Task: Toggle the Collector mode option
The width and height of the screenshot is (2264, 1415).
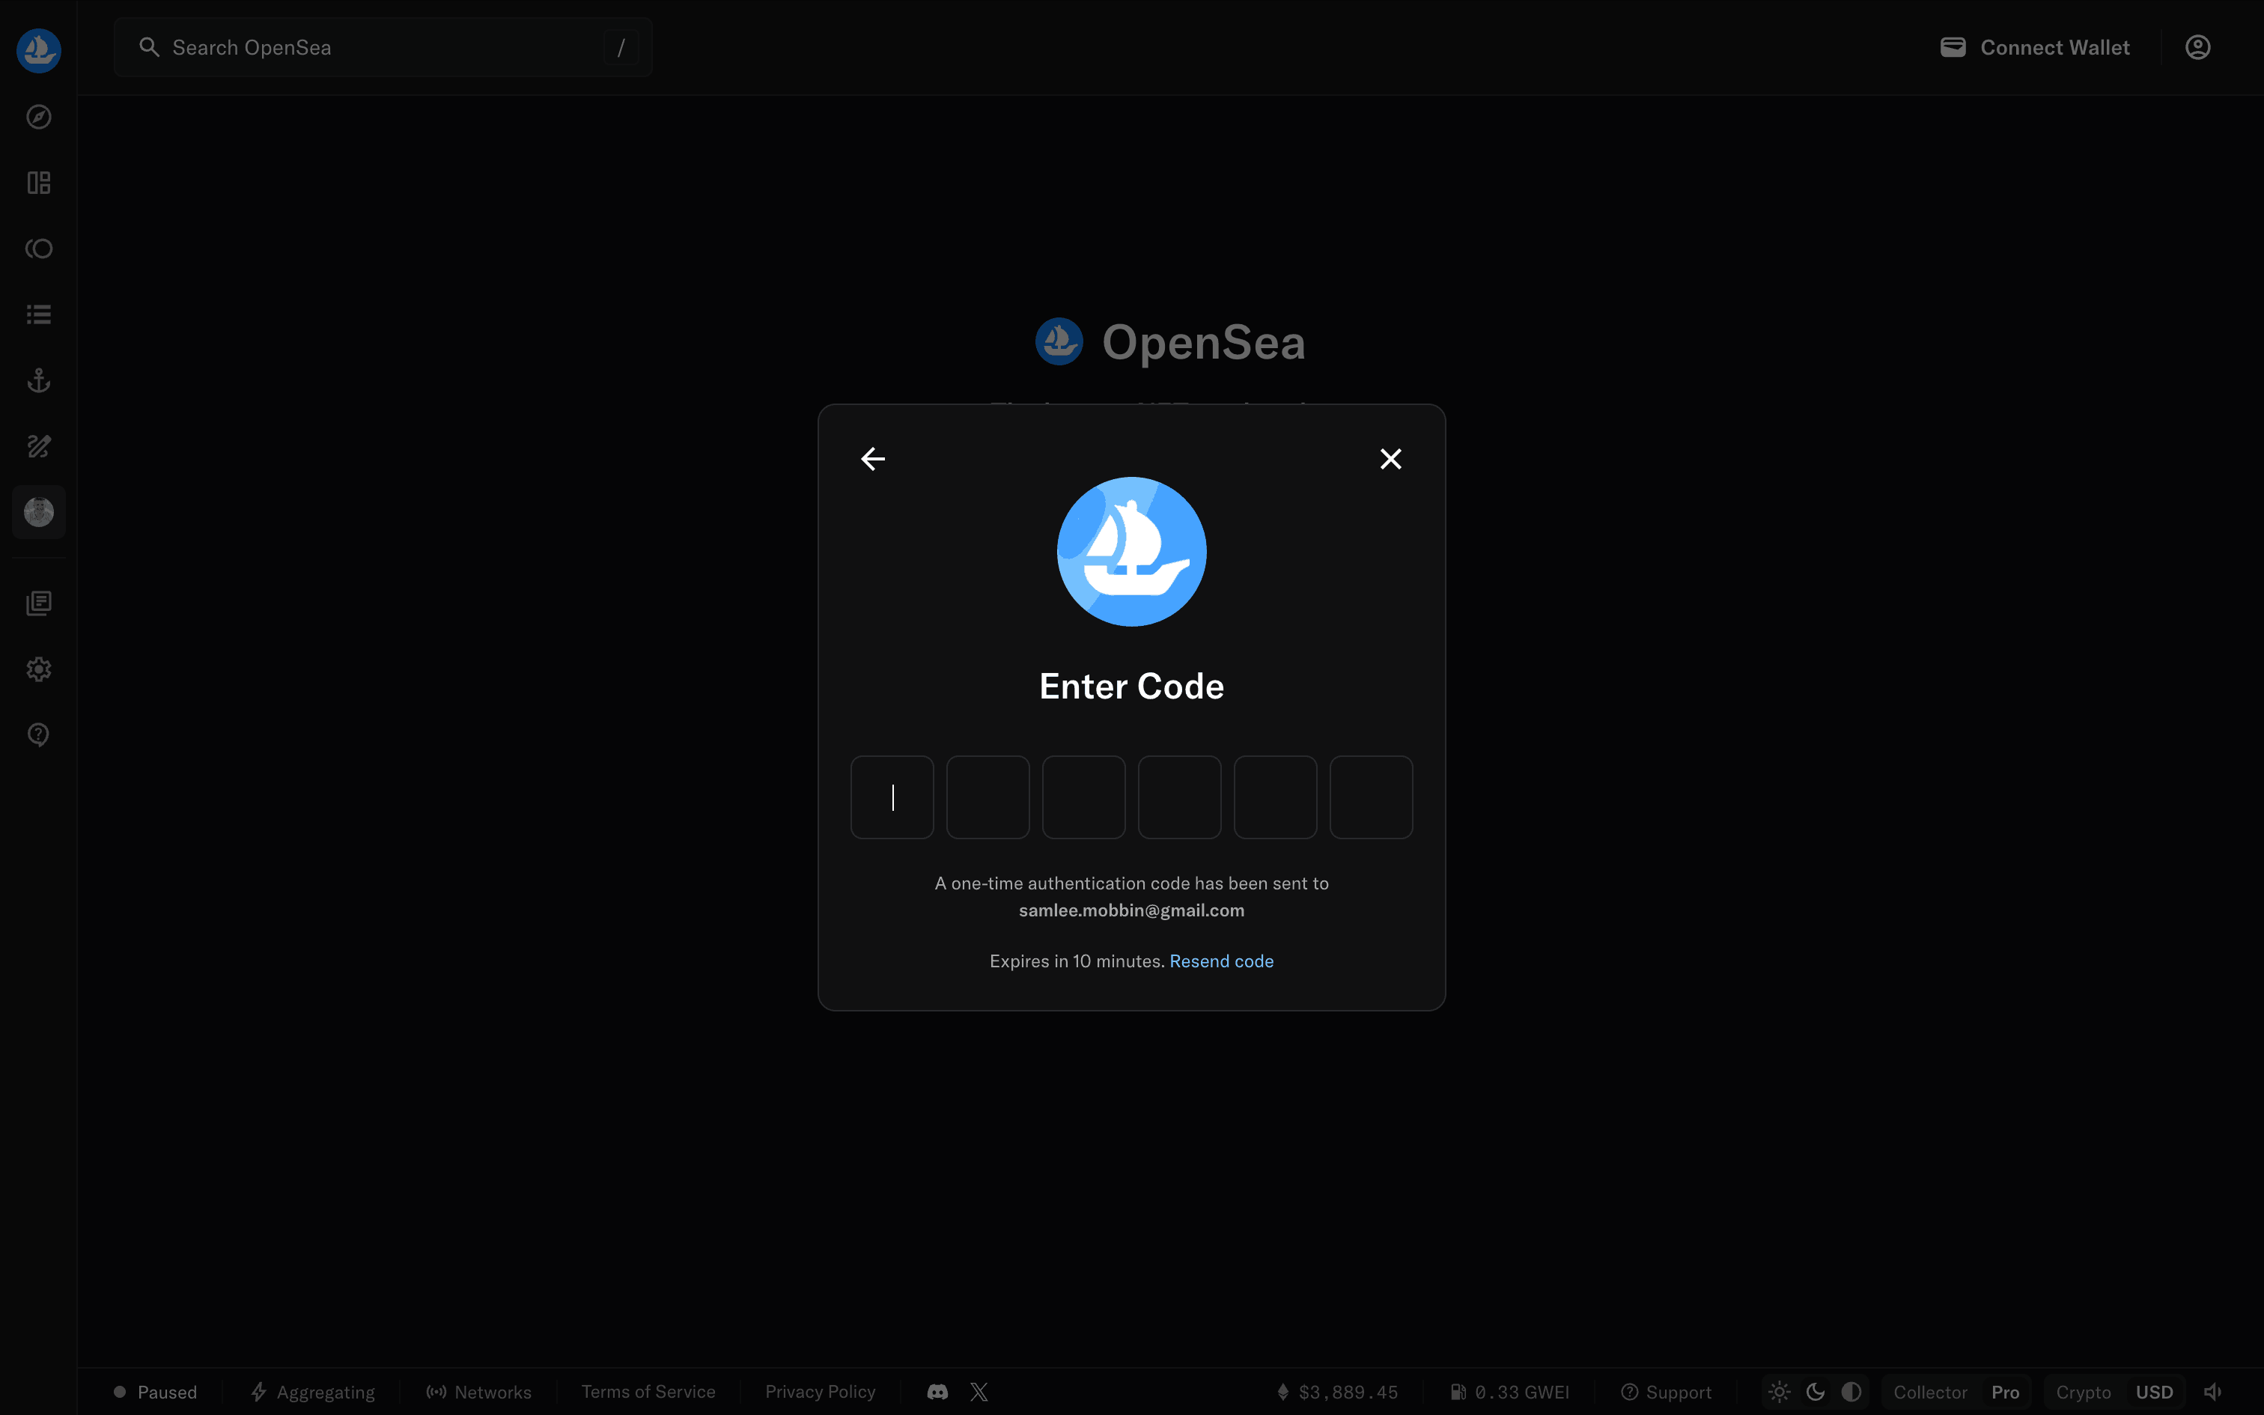Action: coord(1929,1392)
